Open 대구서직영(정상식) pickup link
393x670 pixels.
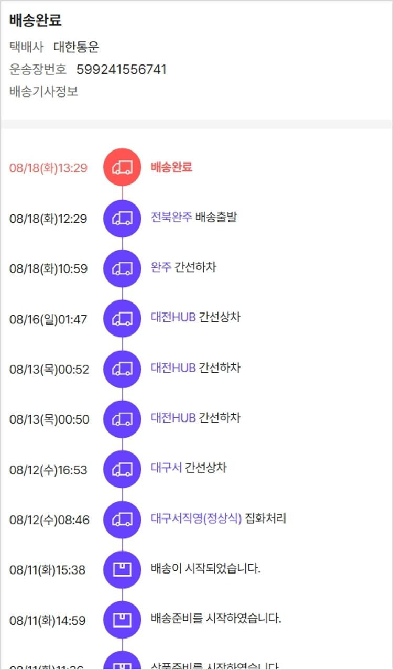point(196,519)
